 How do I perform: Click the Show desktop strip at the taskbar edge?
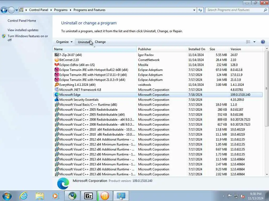coord(267,196)
